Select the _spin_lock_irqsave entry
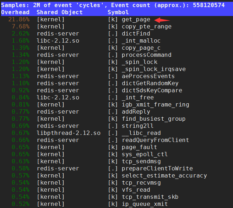 pyautogui.click(x=153, y=69)
